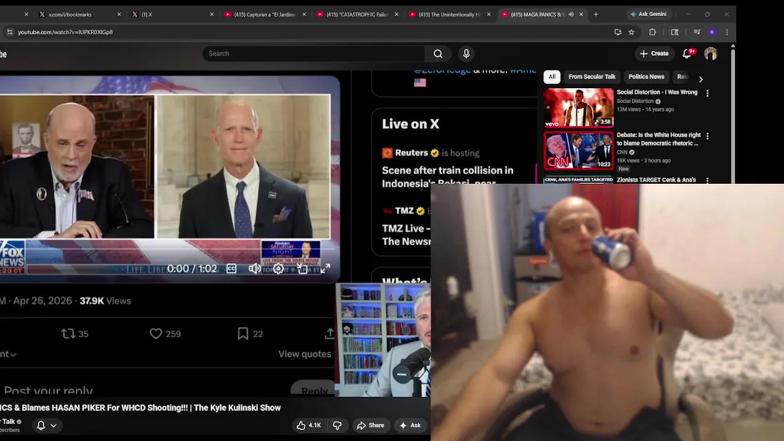Click the YouTube search magnifier button
The height and width of the screenshot is (441, 784).
(438, 54)
